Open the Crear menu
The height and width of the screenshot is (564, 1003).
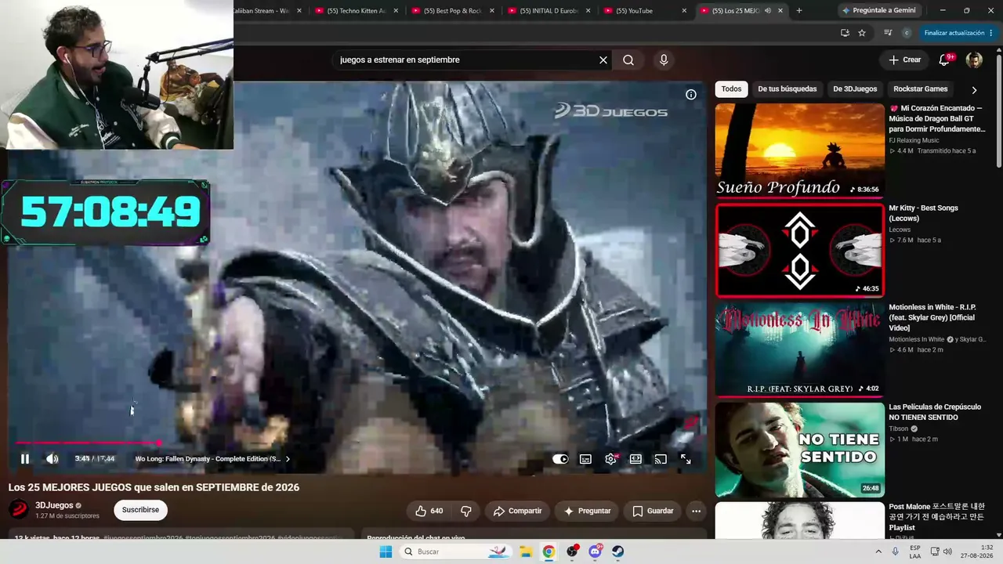tap(904, 60)
